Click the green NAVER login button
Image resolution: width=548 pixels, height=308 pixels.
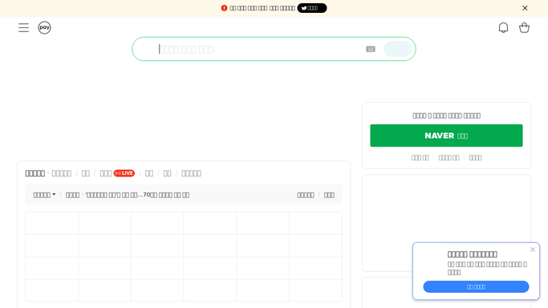[x=446, y=136]
